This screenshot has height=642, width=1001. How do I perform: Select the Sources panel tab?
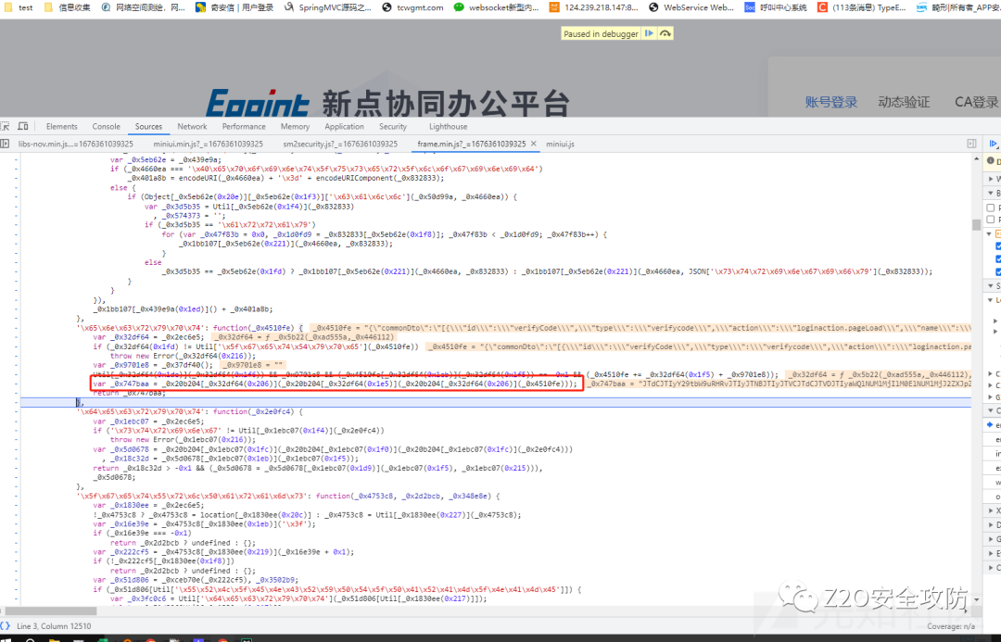[x=148, y=126]
